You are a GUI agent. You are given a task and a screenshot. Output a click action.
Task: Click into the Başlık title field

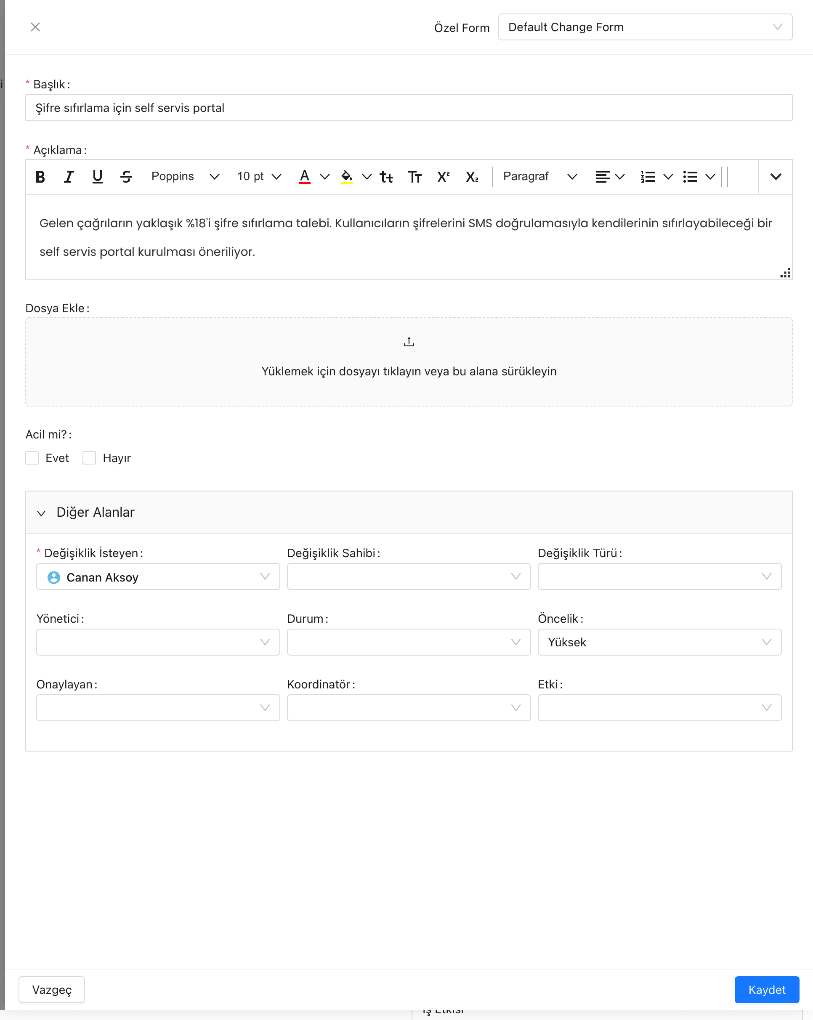pyautogui.click(x=409, y=108)
